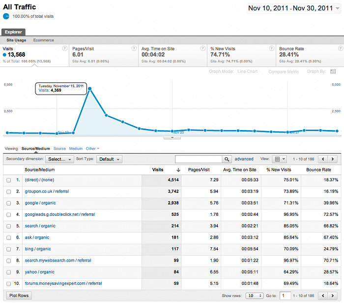Click the Line Chart graph mode option
This screenshot has height=303, width=344.
tap(248, 71)
